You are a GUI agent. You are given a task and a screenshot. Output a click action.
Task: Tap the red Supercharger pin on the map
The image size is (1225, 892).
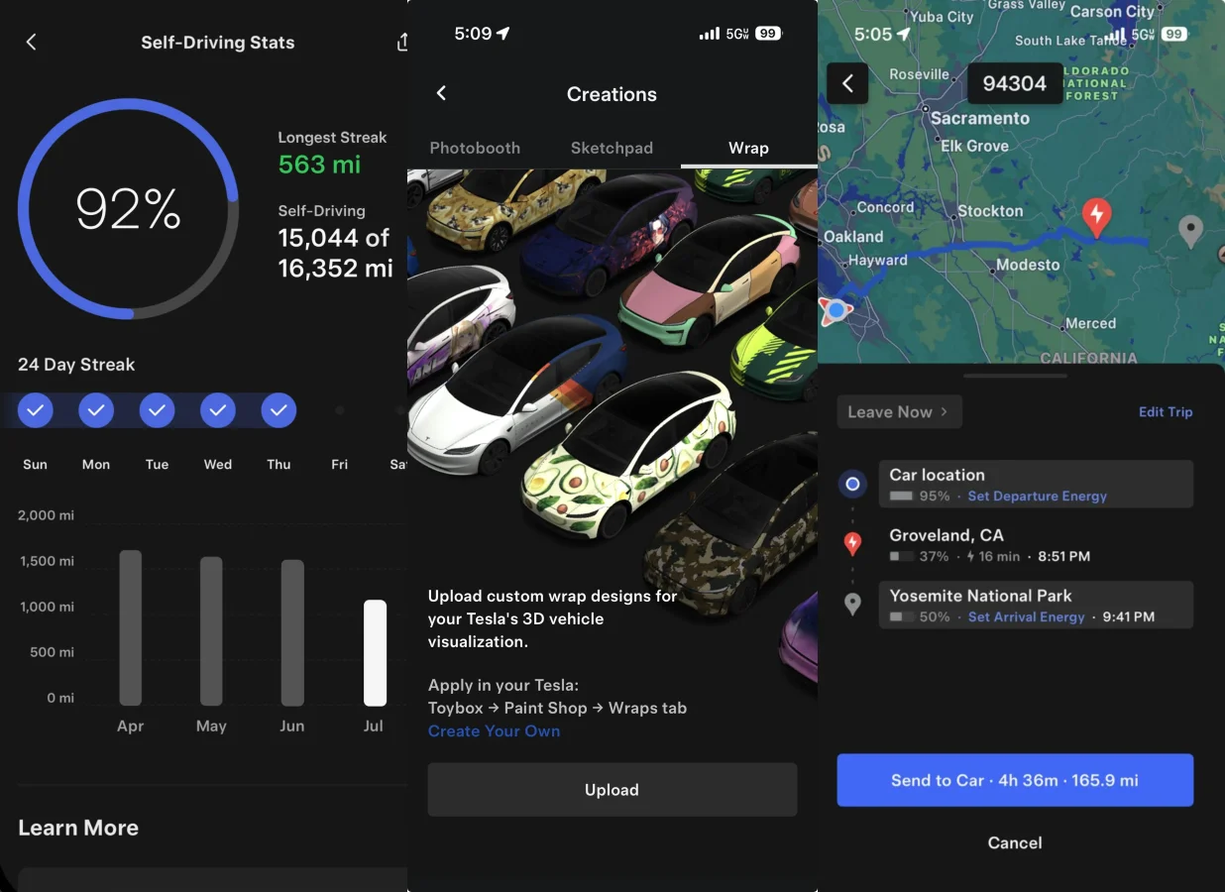click(x=1096, y=218)
